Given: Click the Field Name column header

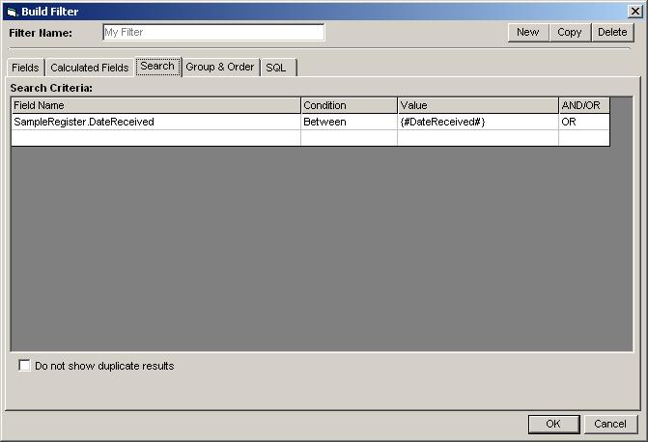Looking at the screenshot, I should [155, 105].
